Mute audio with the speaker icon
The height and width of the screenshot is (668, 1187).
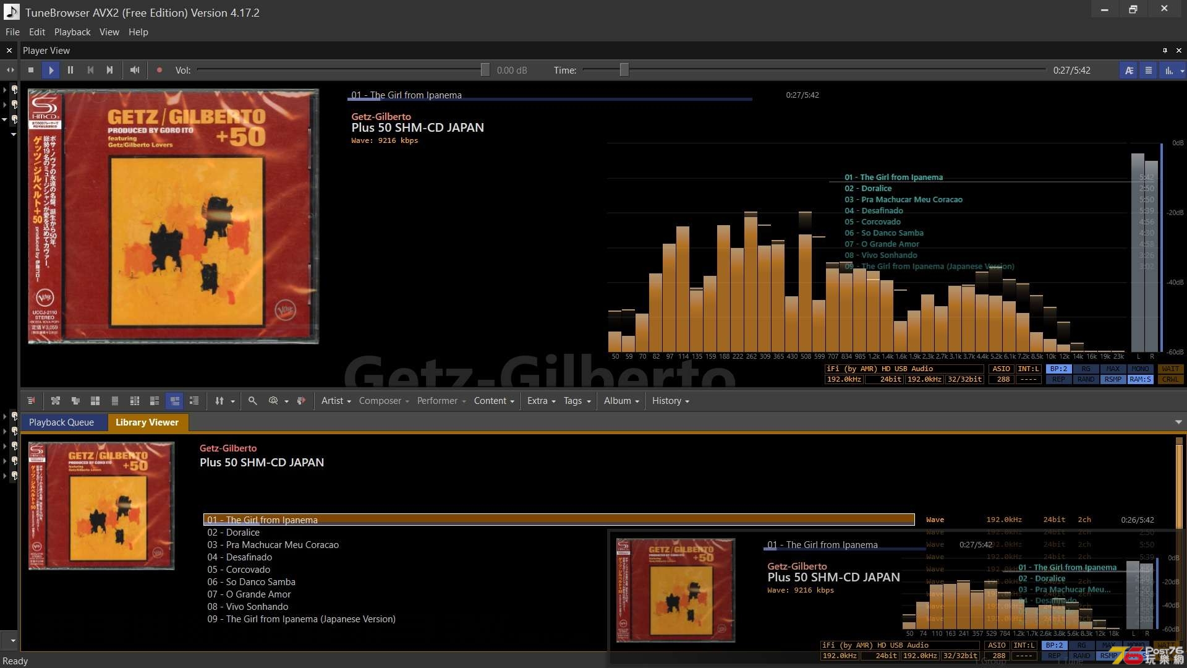134,71
